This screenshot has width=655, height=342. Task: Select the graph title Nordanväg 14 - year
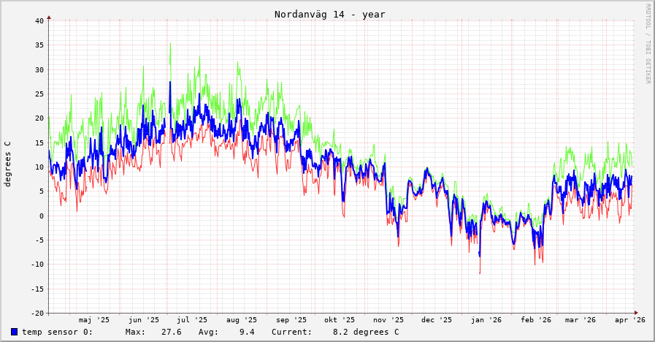pyautogui.click(x=329, y=15)
